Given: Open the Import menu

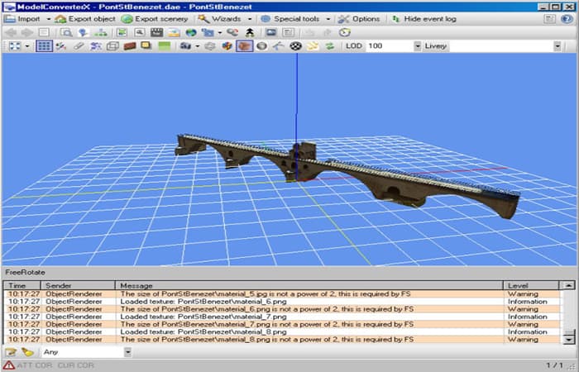Looking at the screenshot, I should tap(22, 19).
